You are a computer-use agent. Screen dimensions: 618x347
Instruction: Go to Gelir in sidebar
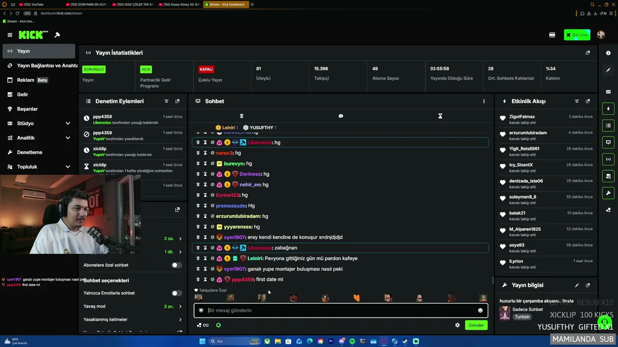click(39, 94)
